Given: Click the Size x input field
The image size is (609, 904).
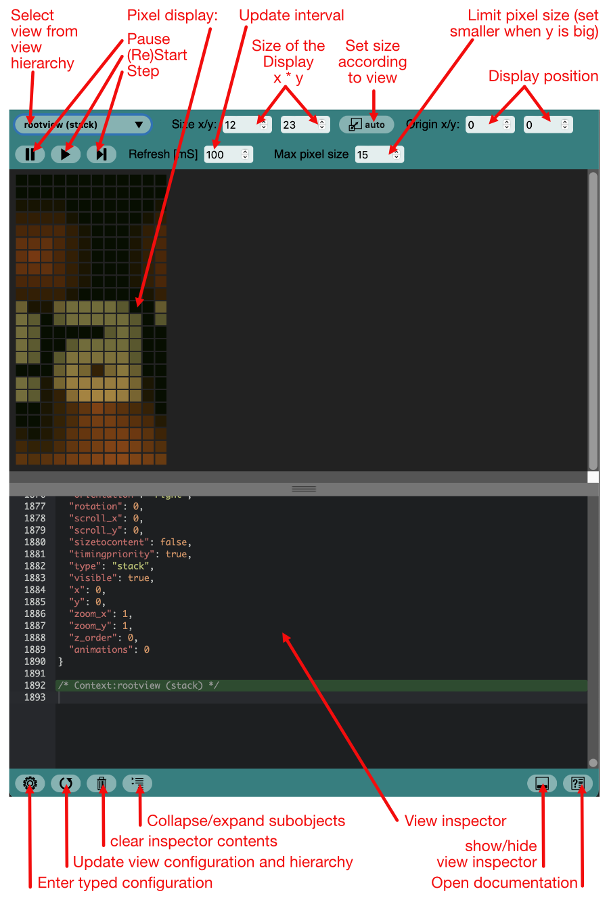Looking at the screenshot, I should tap(239, 125).
